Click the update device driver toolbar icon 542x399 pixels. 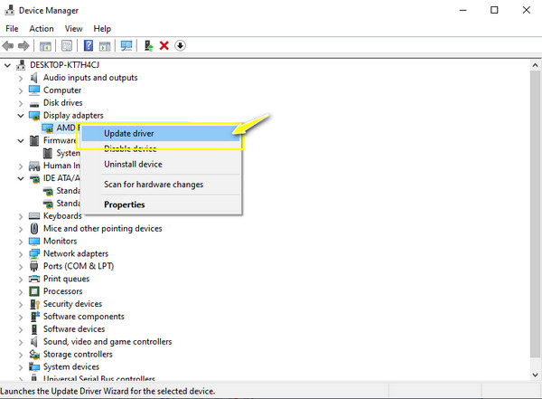pyautogui.click(x=149, y=46)
